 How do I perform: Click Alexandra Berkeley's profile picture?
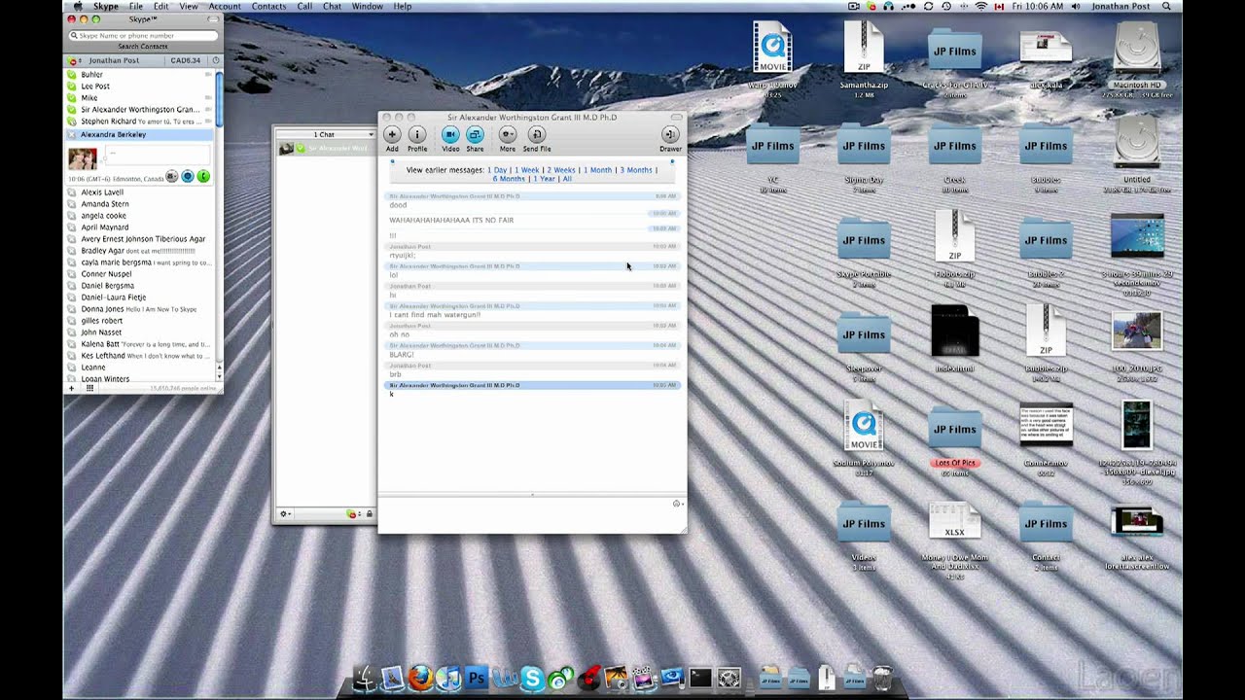[82, 157]
